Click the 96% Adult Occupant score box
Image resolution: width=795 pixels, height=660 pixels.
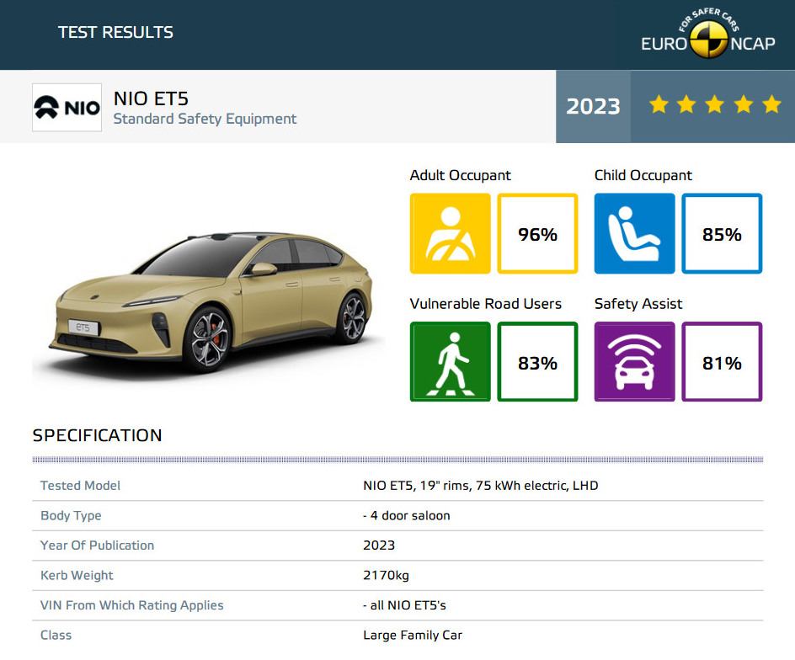click(x=537, y=233)
